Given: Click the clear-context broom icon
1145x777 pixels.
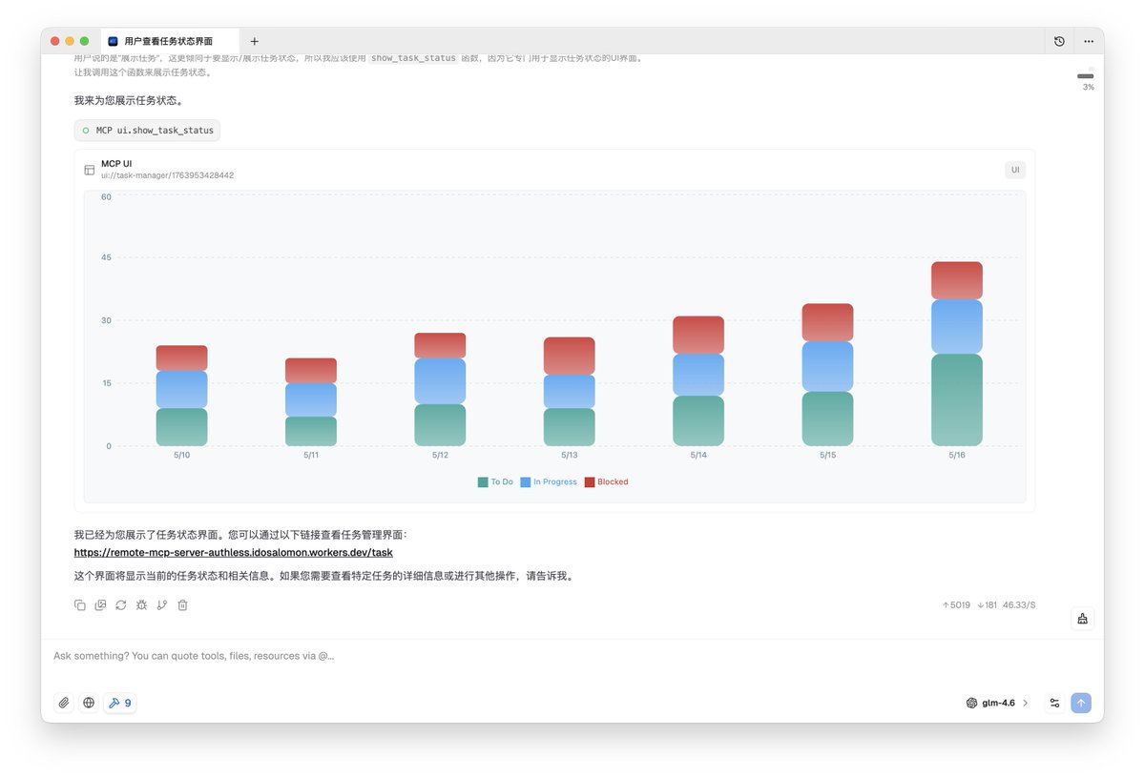Looking at the screenshot, I should (x=1082, y=618).
